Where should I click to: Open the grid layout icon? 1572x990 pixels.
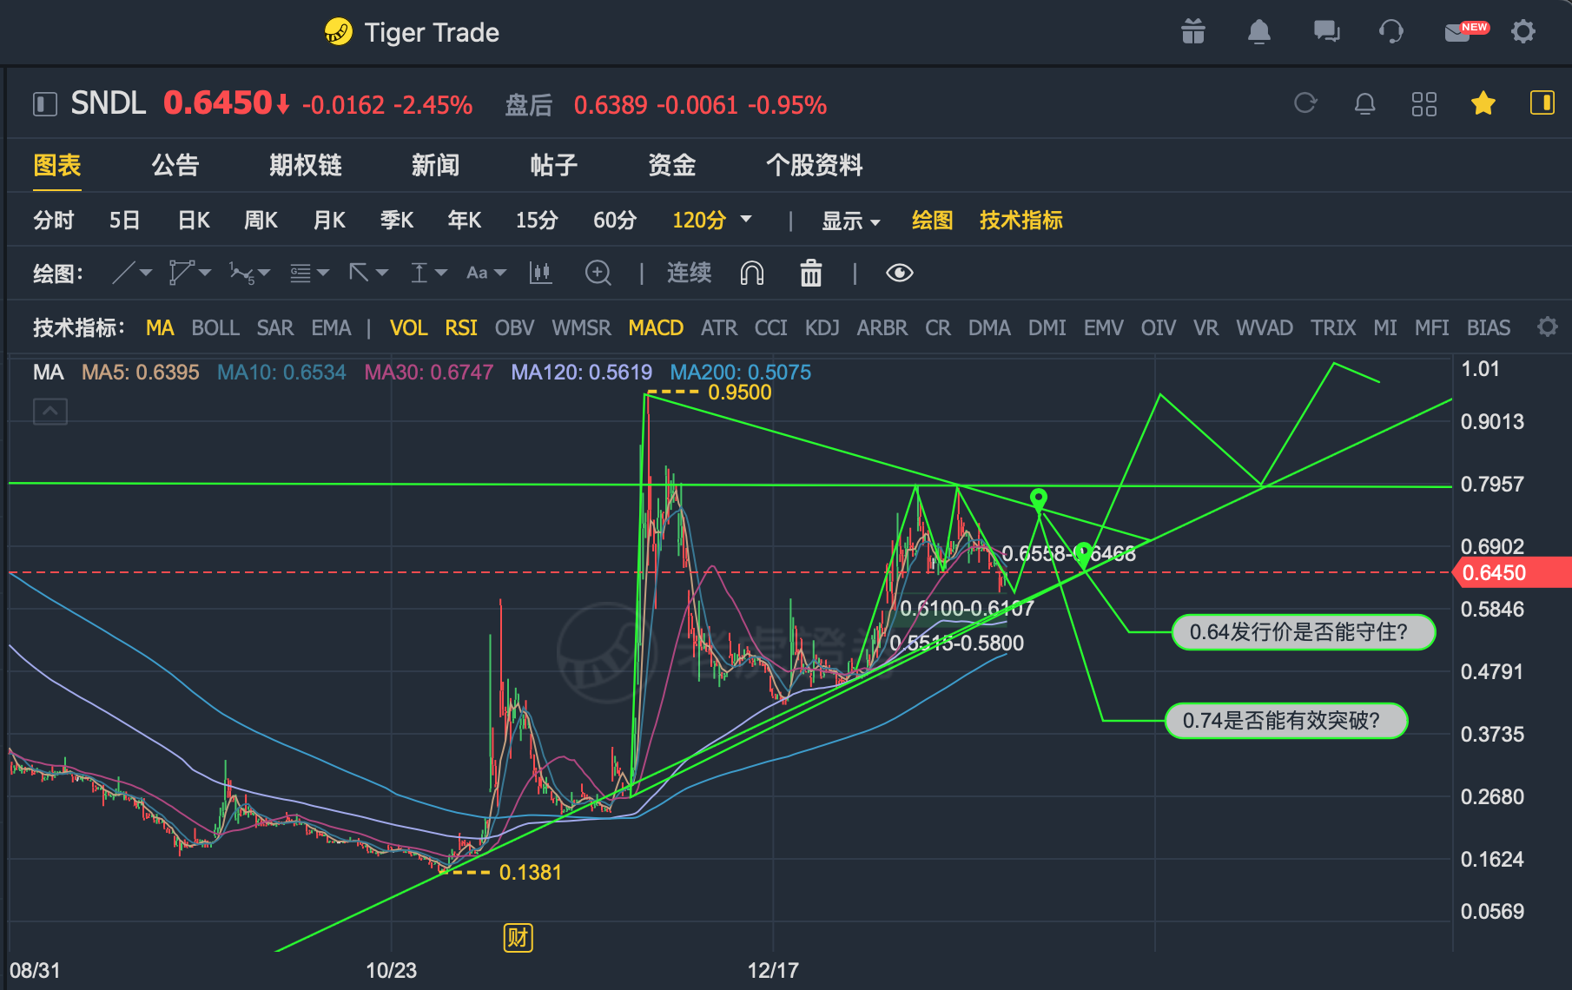click(1424, 104)
